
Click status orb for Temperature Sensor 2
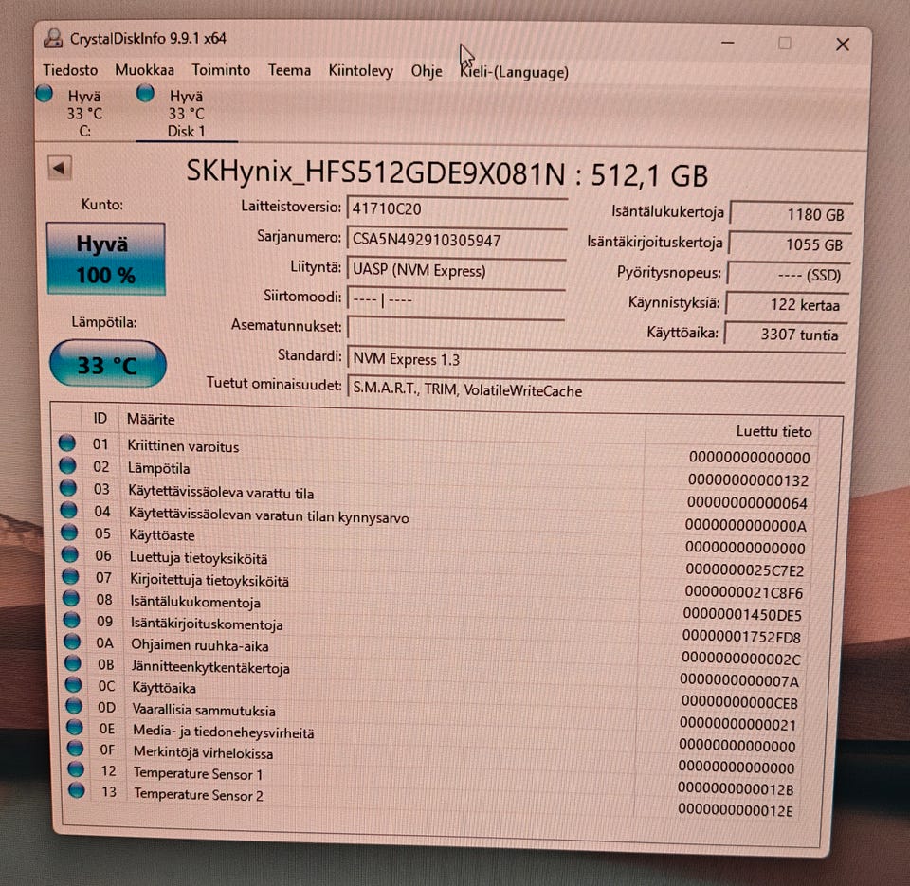pos(77,790)
